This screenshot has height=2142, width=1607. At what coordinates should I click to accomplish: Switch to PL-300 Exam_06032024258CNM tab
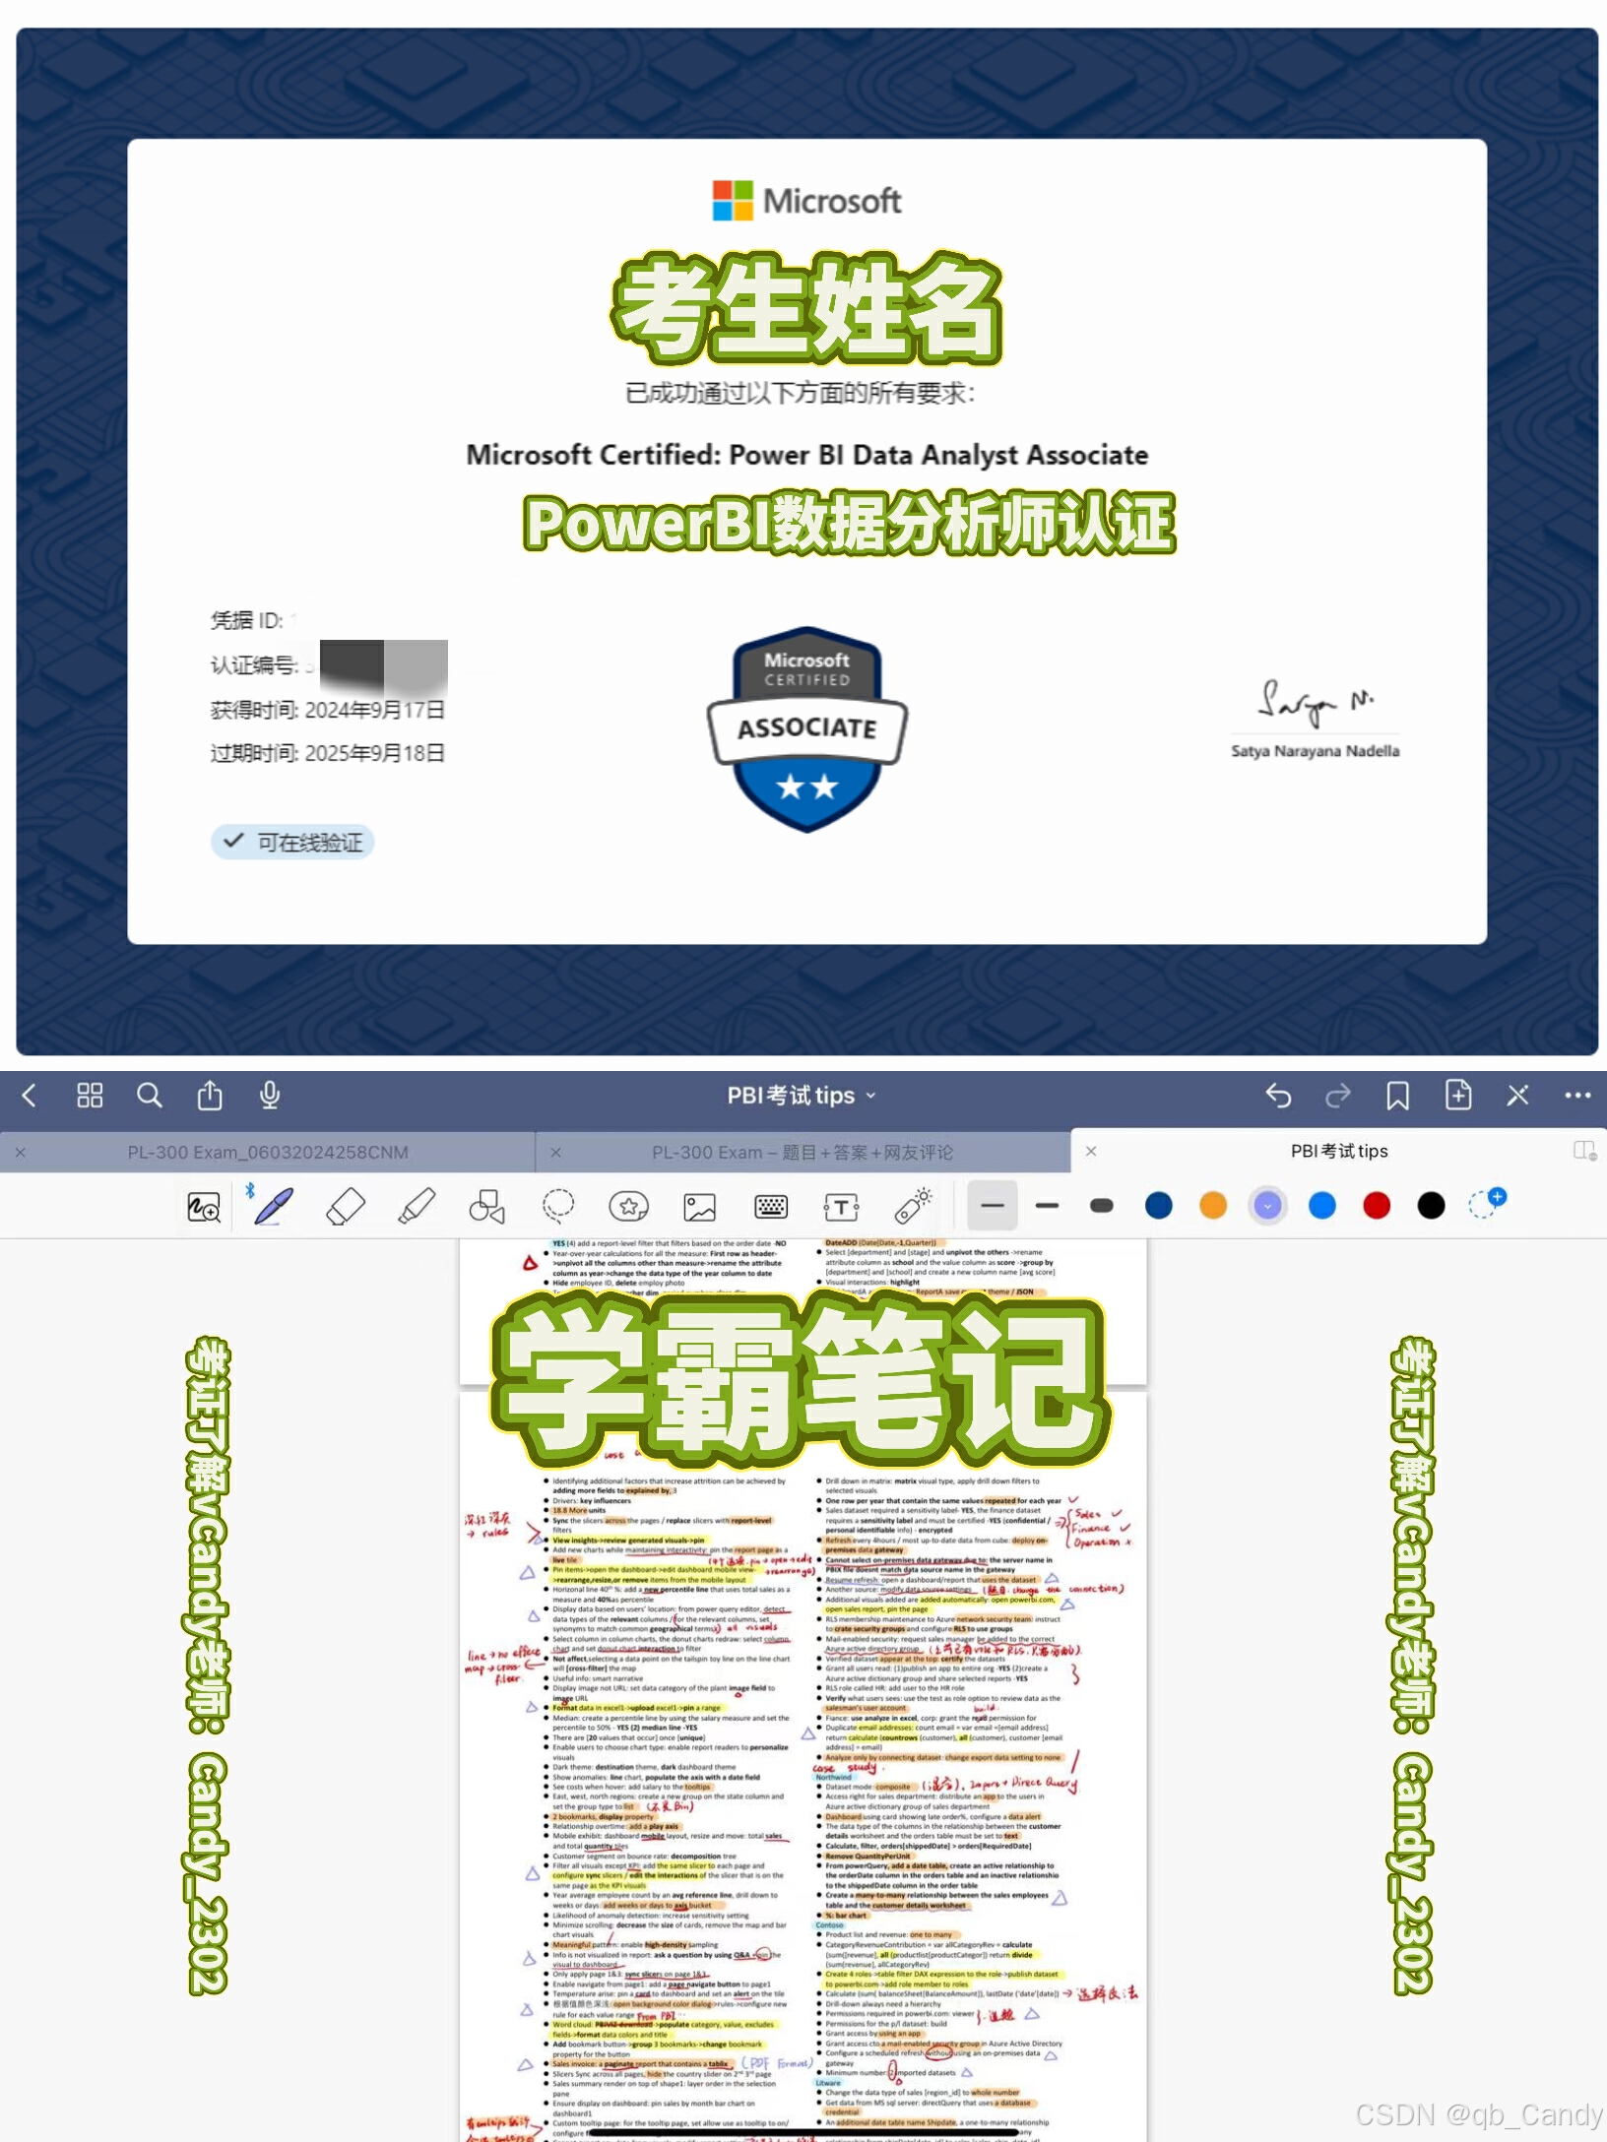(268, 1152)
